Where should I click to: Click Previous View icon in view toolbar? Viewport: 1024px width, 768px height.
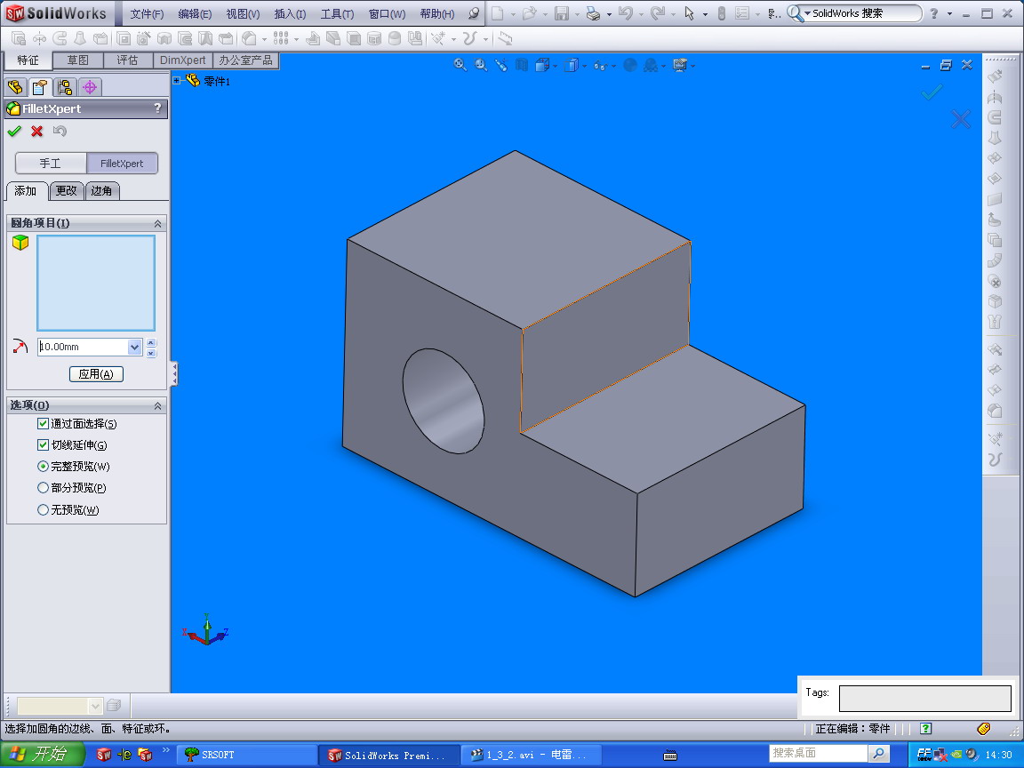(x=501, y=65)
